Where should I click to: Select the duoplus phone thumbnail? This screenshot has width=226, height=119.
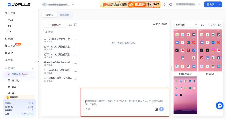[x=210, y=50]
